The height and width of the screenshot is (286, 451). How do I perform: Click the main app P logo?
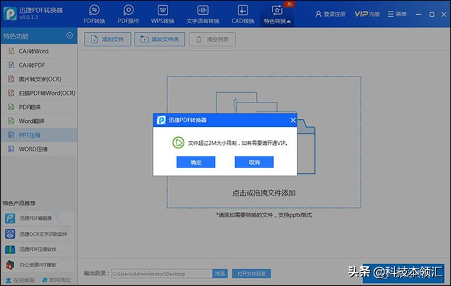(x=10, y=14)
